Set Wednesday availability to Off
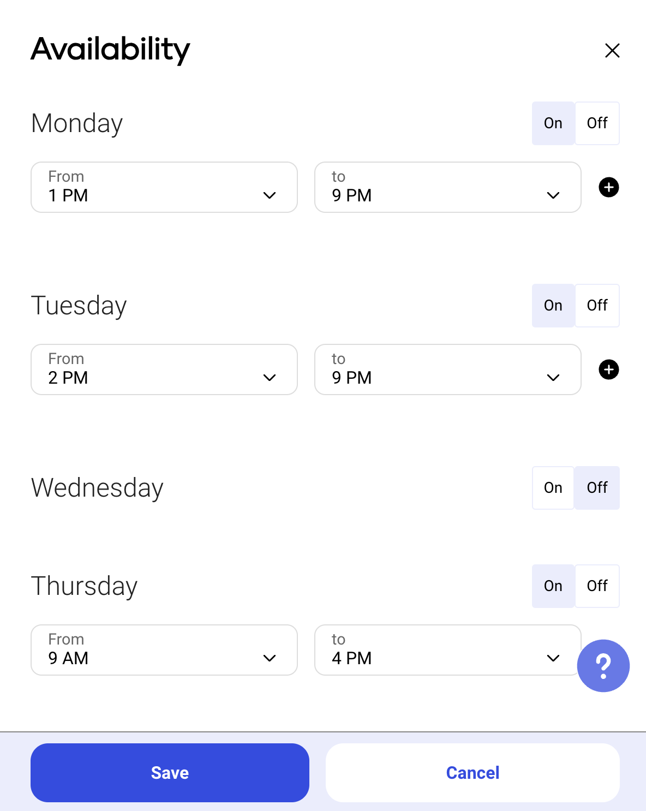646x811 pixels. (597, 488)
